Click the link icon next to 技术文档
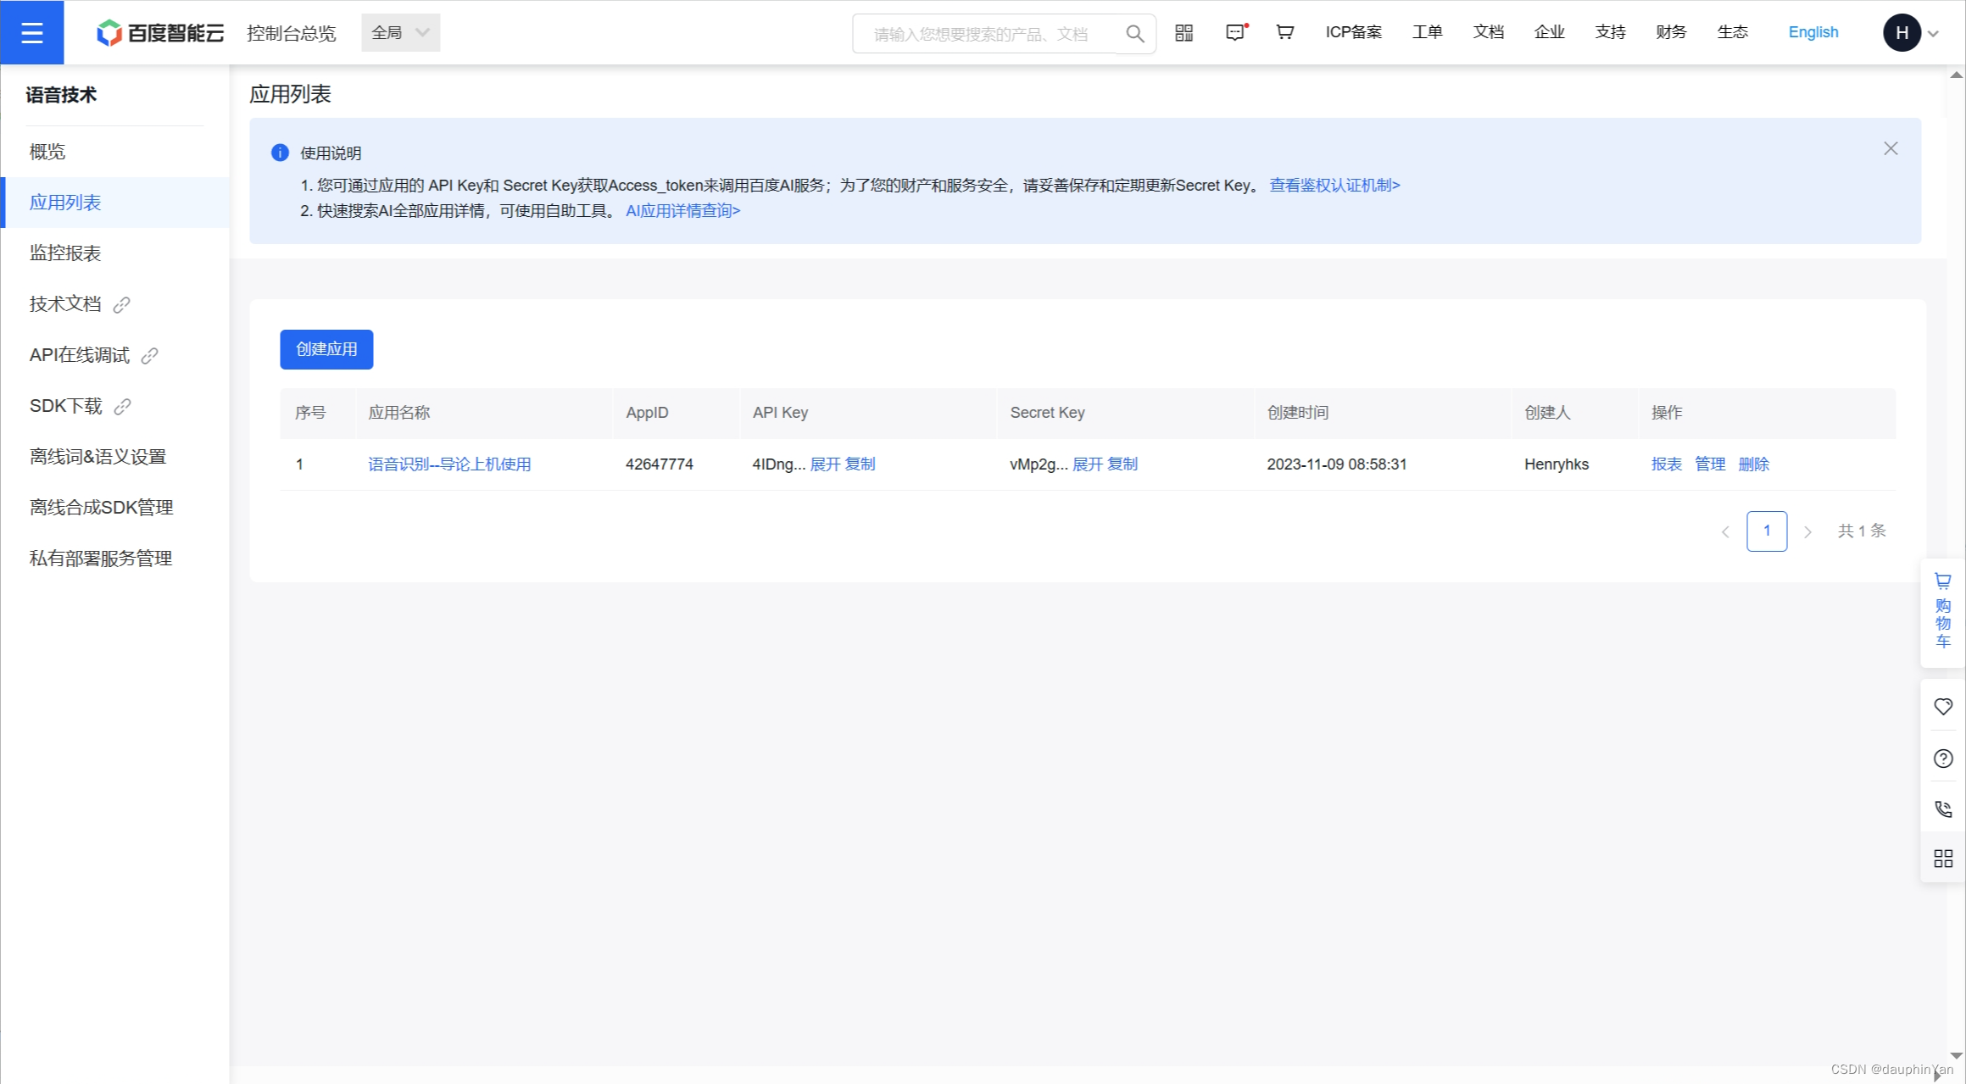The image size is (1966, 1084). point(122,304)
